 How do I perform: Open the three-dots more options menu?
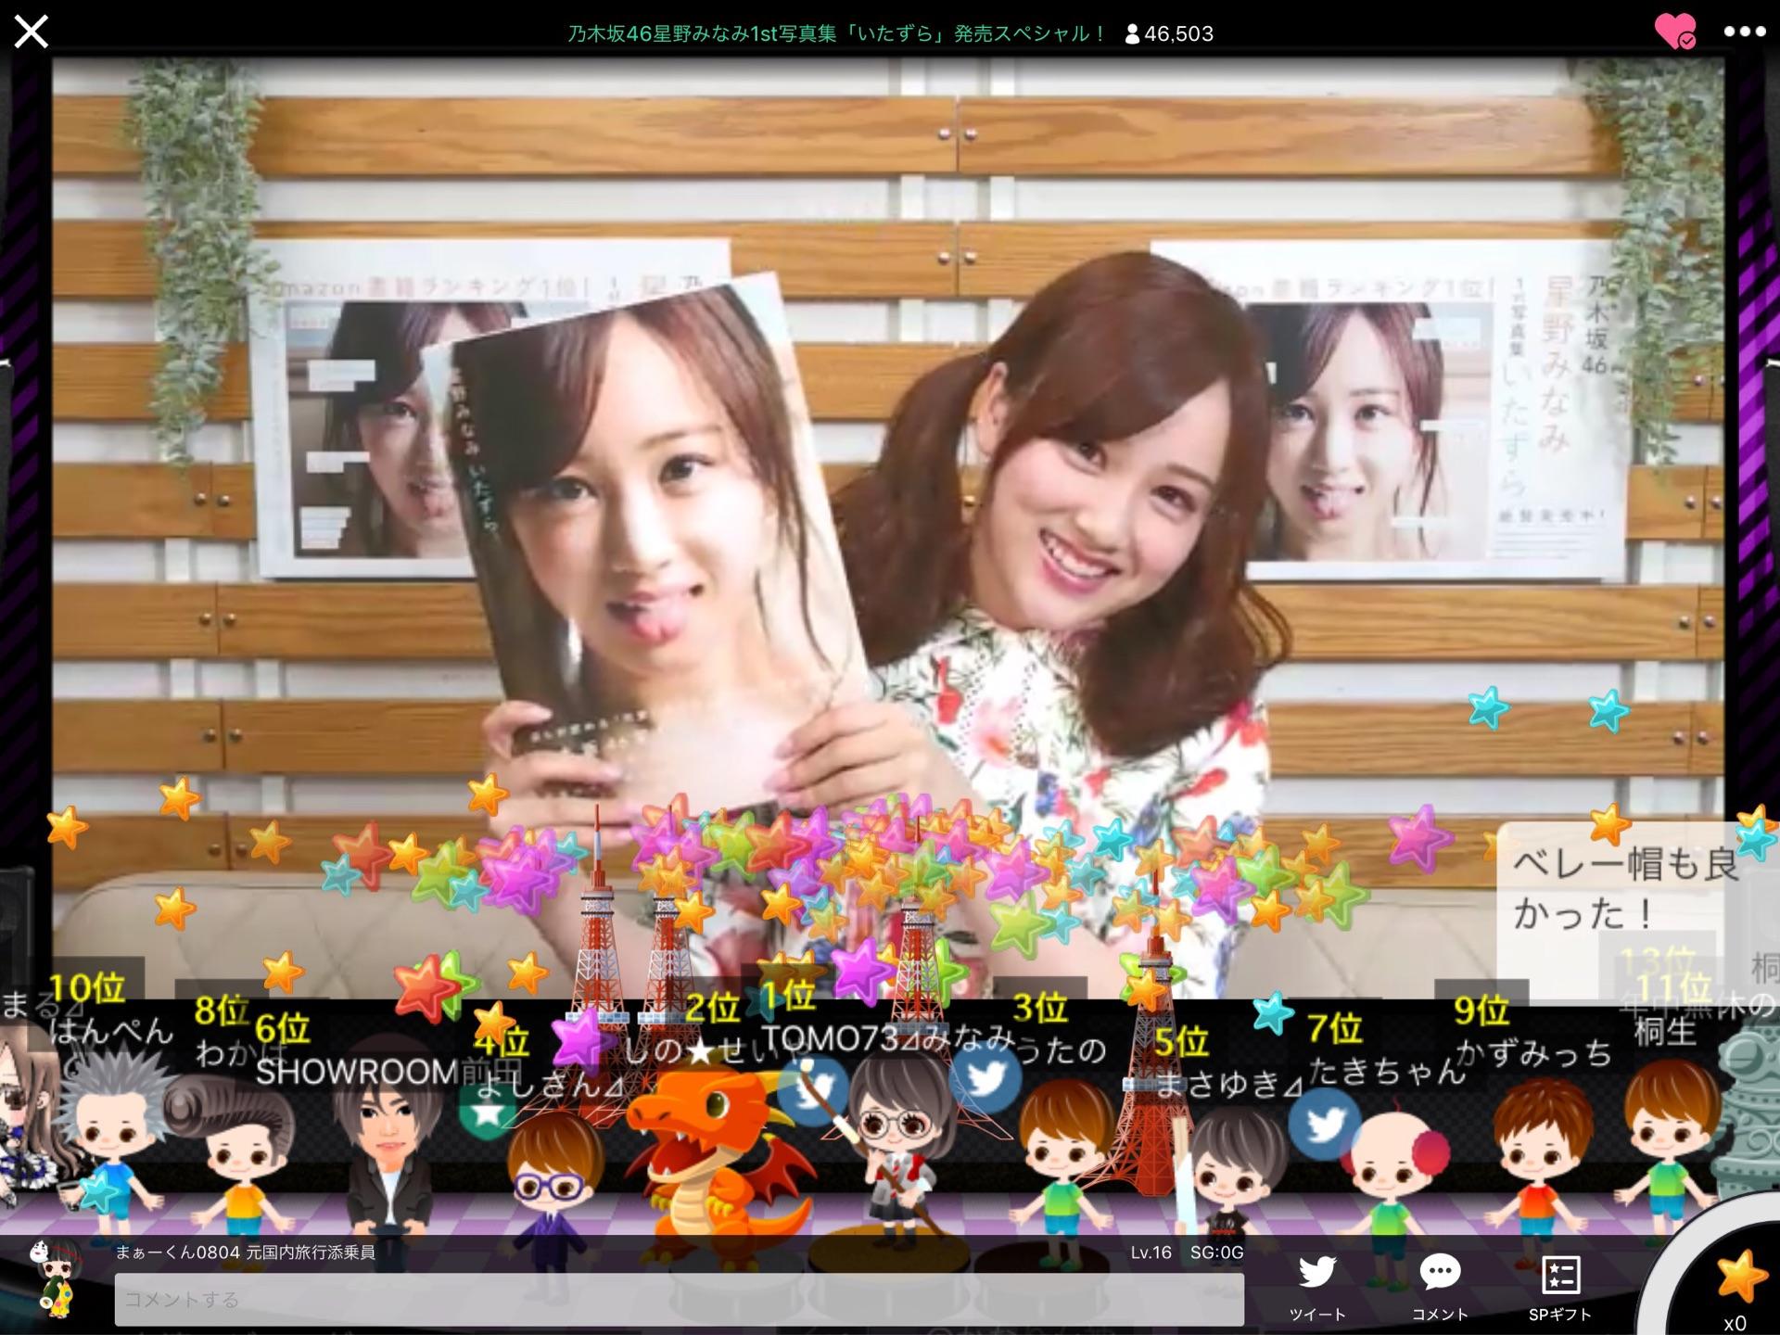point(1745,32)
